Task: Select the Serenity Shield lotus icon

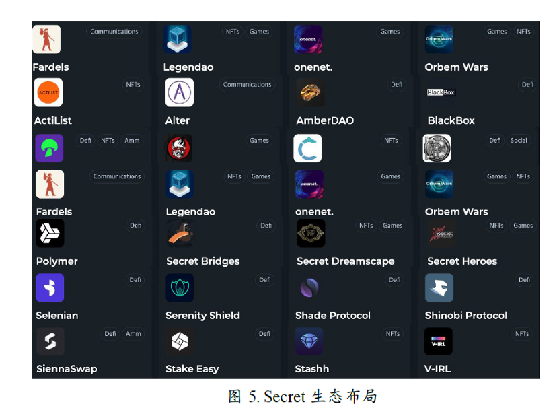Action: 180,287
